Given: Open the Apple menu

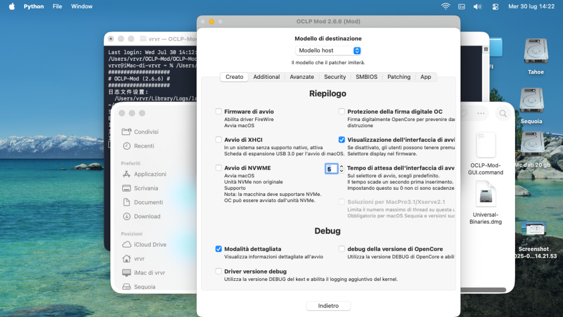Looking at the screenshot, I should click(12, 6).
